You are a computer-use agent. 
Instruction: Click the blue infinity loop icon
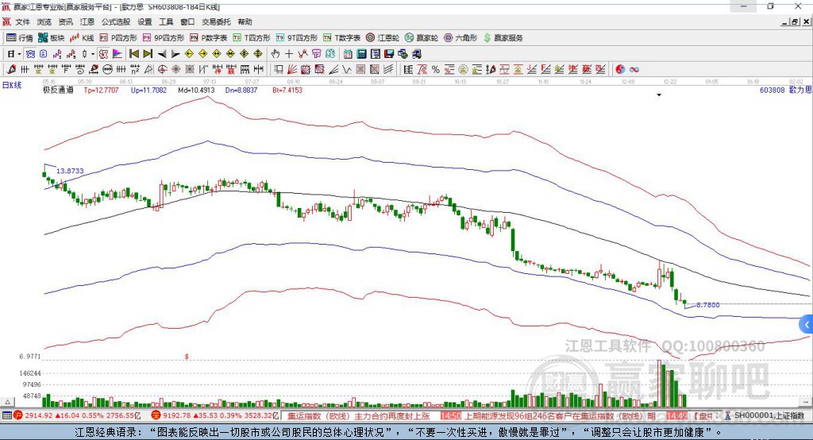click(634, 70)
